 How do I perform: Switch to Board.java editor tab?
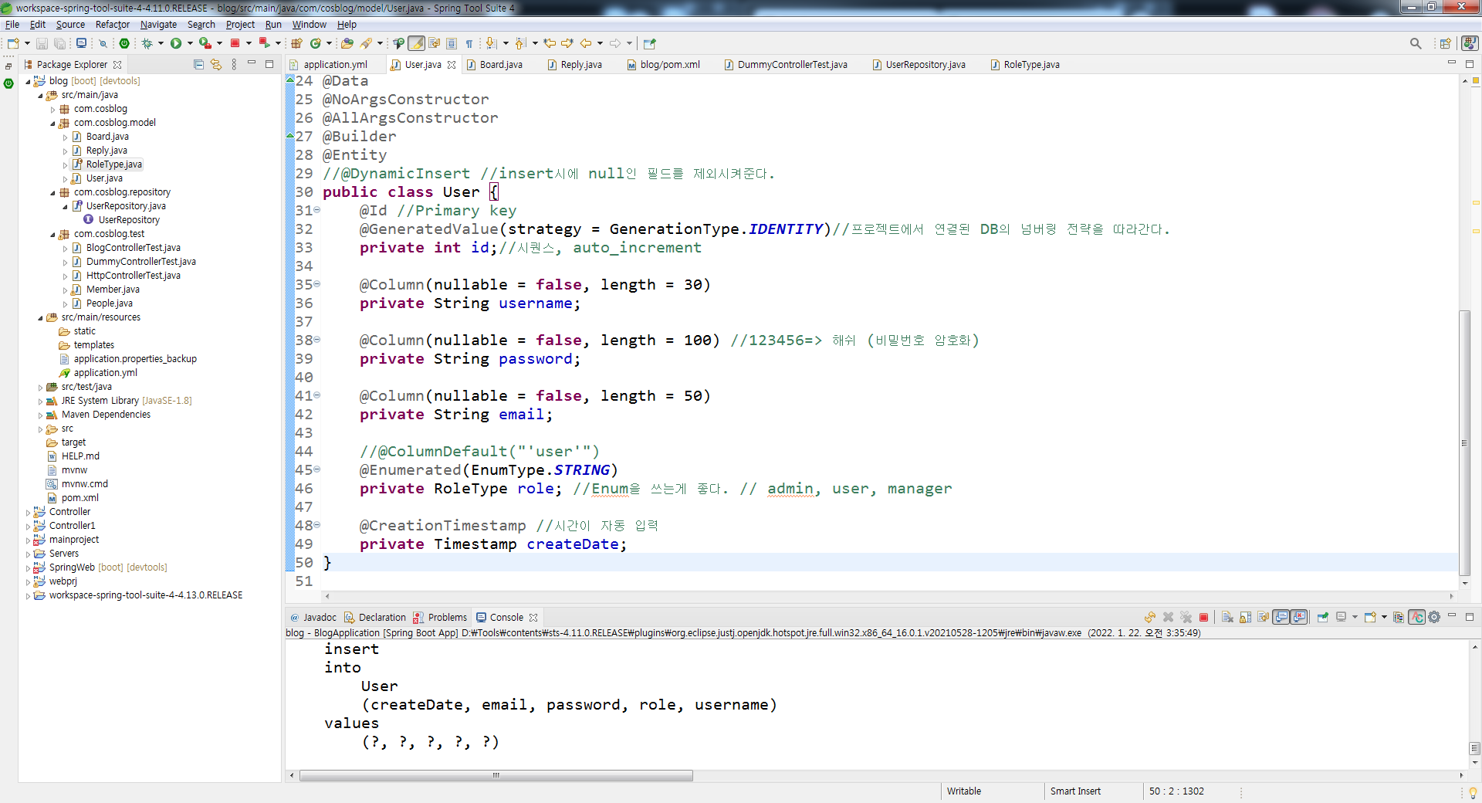[501, 64]
